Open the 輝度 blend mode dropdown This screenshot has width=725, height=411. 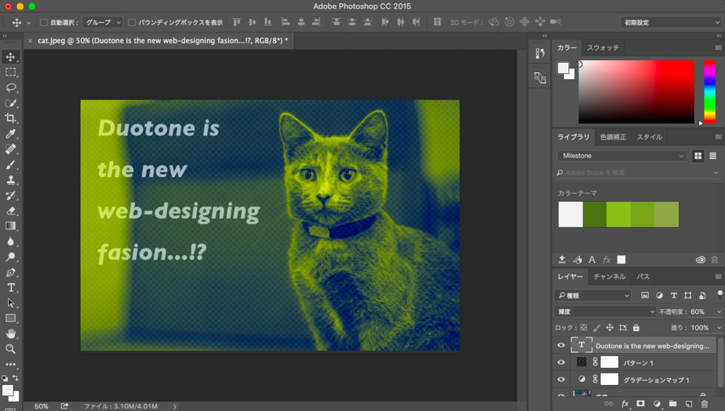(605, 312)
